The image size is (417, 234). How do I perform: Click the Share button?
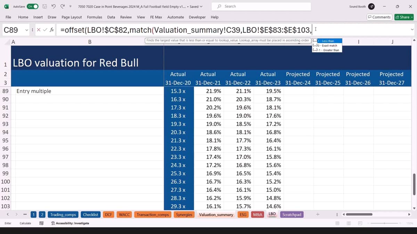coord(404,17)
